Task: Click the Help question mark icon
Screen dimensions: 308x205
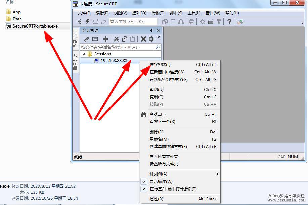Action: click(229, 22)
